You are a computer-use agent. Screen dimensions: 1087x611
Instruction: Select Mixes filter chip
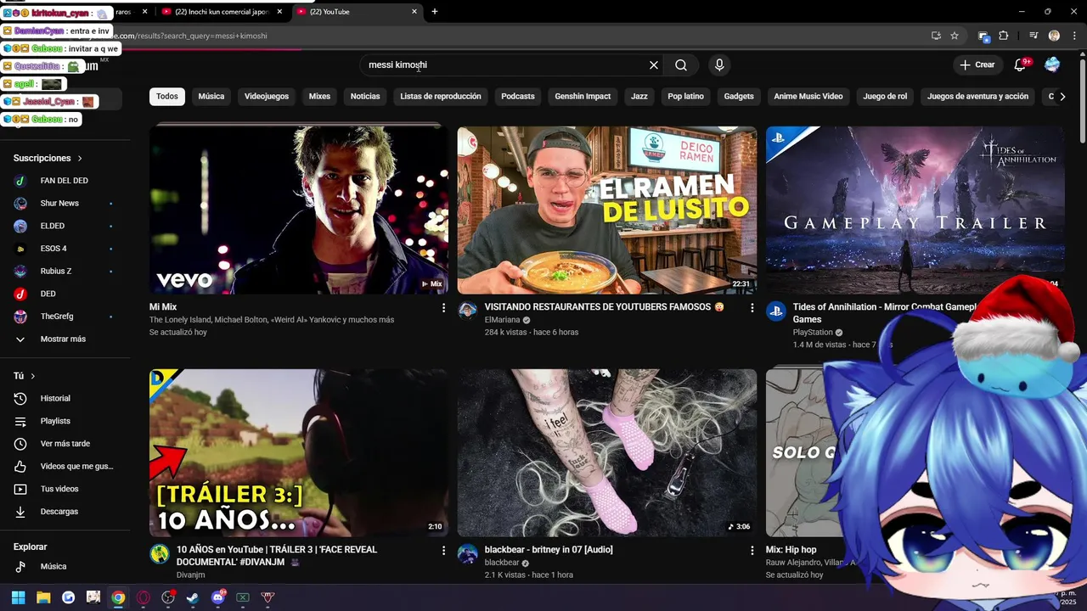[x=319, y=97]
